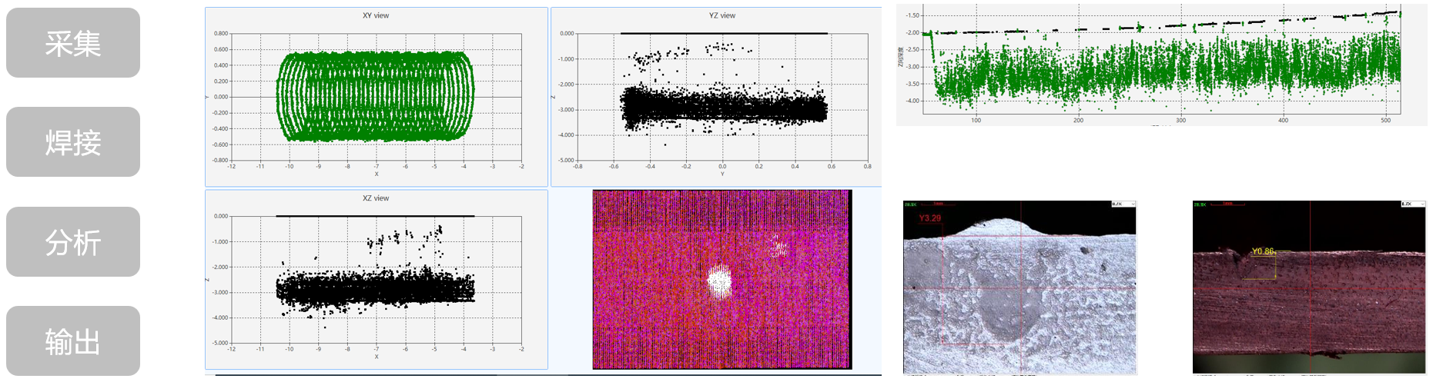Open the 分析 step
Image resolution: width=1433 pixels, height=382 pixels.
pyautogui.click(x=73, y=242)
